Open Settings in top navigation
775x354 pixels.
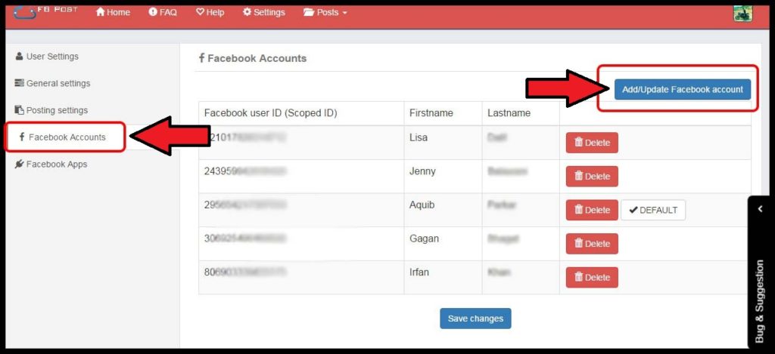(264, 13)
